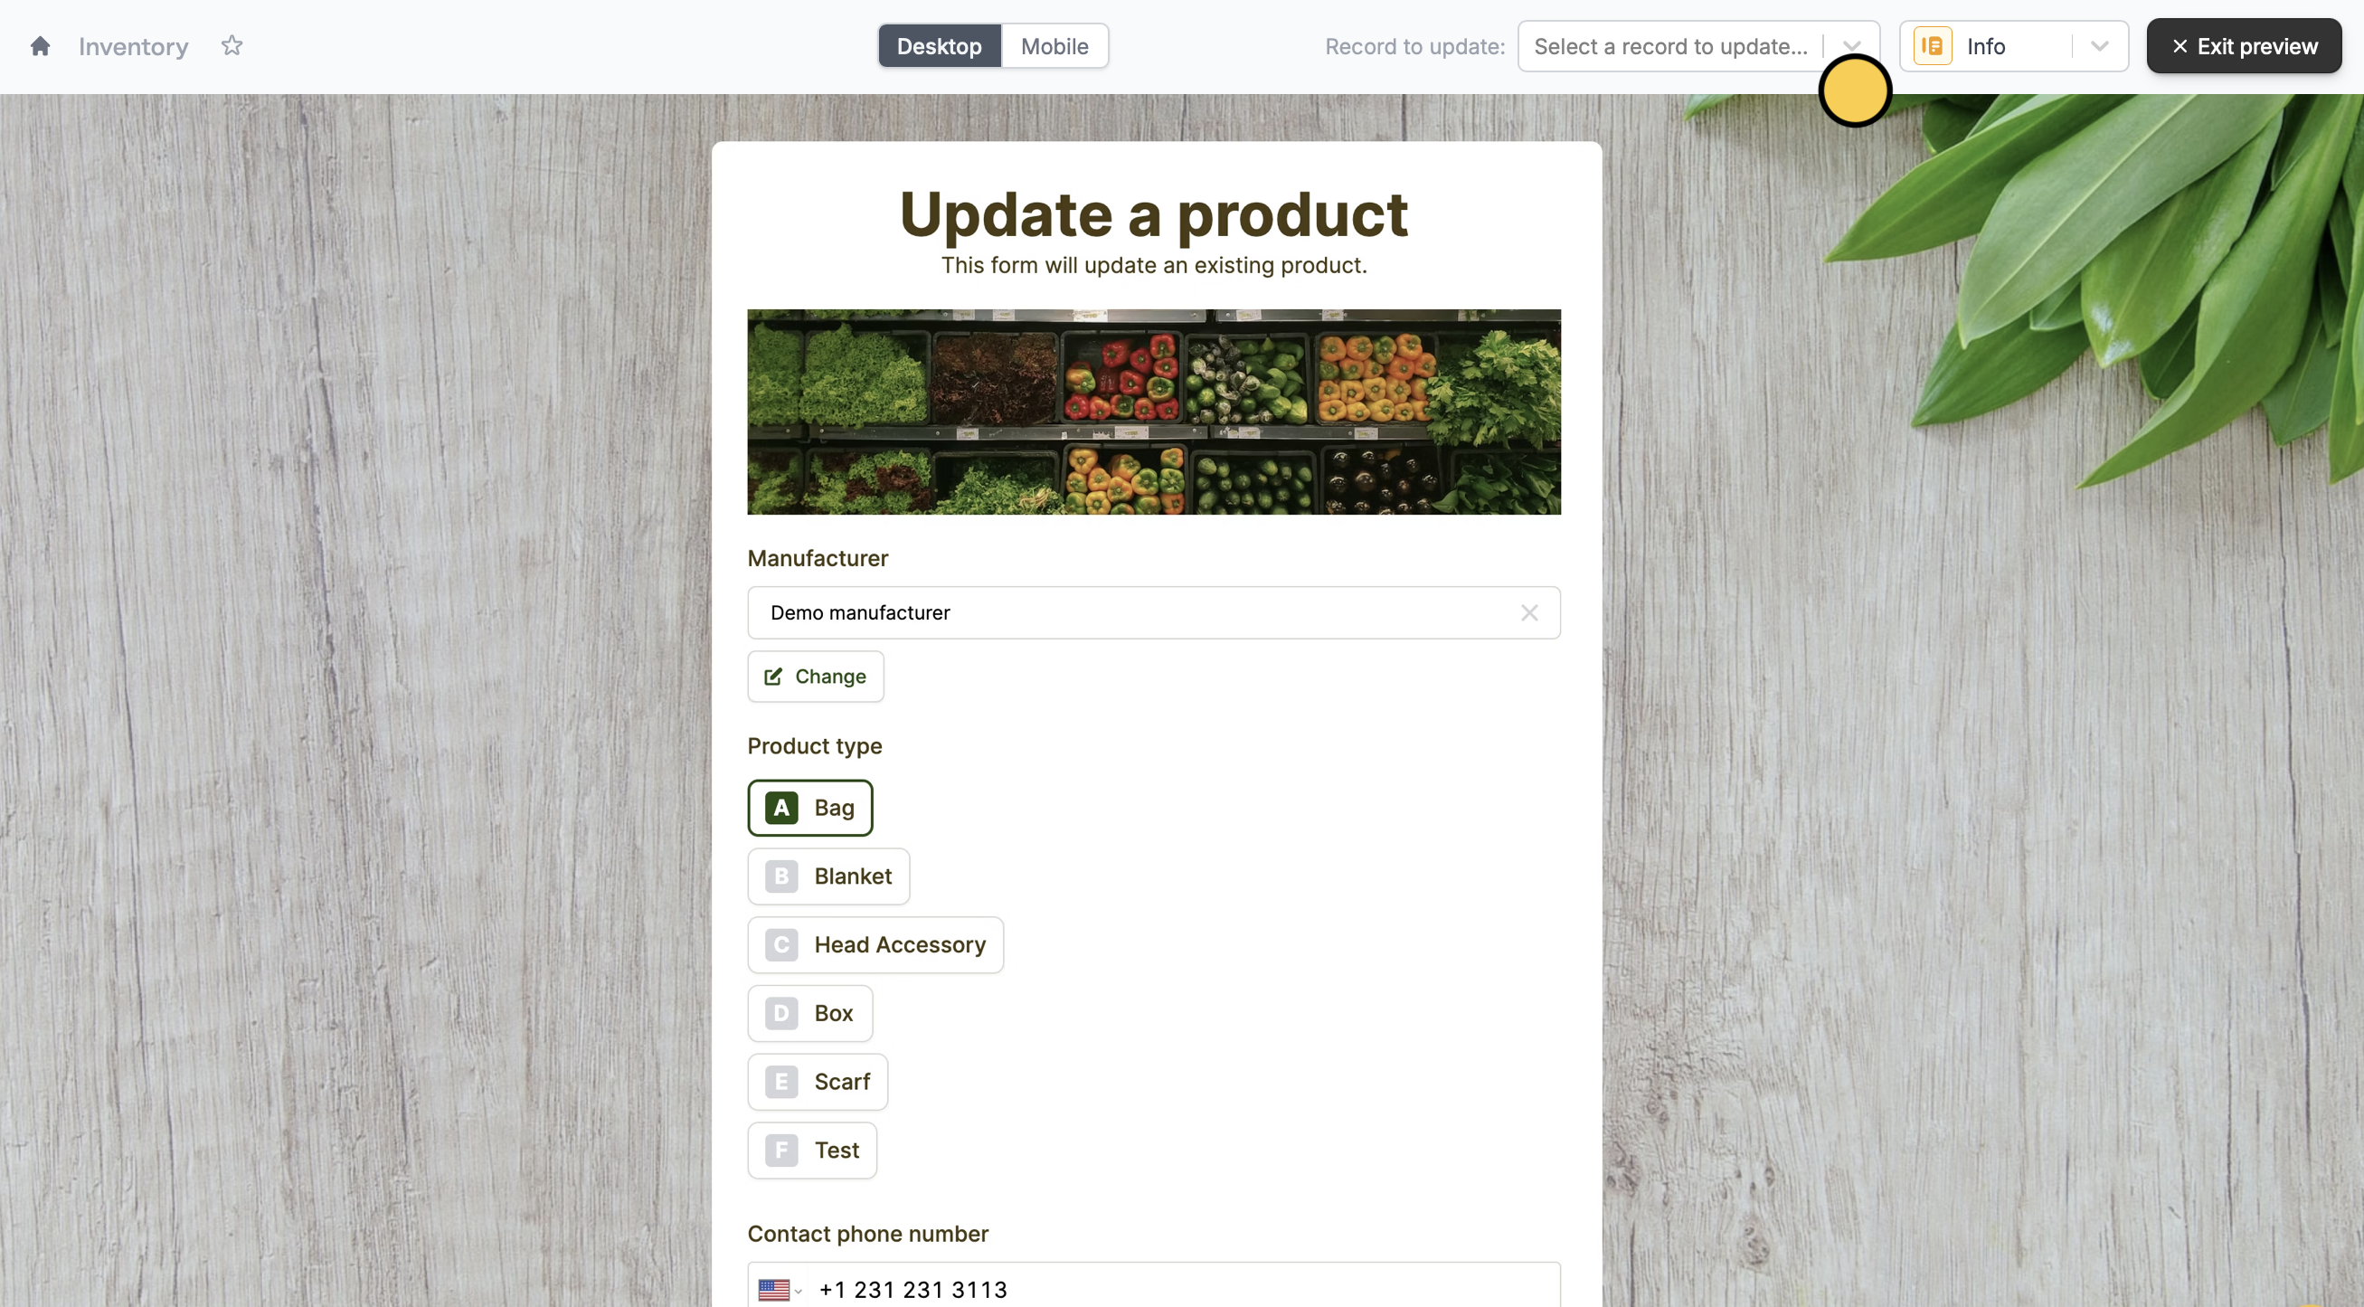Click the vegetable shelf banner image
This screenshot has height=1307, width=2364.
tap(1154, 412)
